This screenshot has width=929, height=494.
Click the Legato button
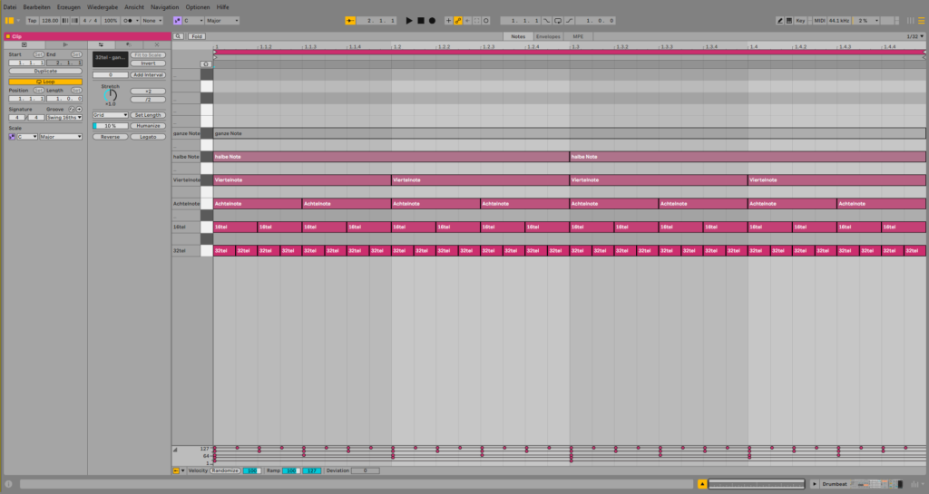click(x=148, y=137)
